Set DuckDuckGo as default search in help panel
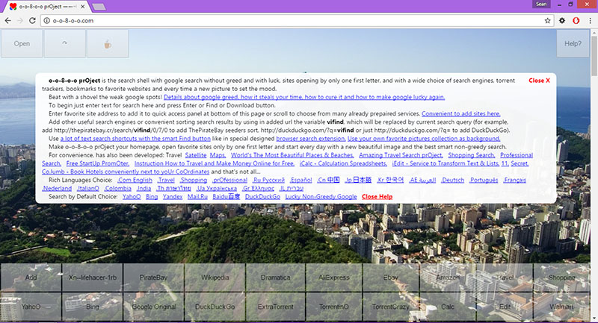598x323 pixels. (262, 197)
